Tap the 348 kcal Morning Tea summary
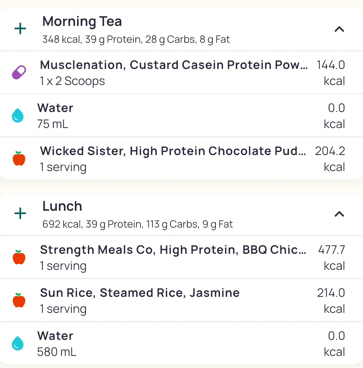The height and width of the screenshot is (368, 363). 136,39
